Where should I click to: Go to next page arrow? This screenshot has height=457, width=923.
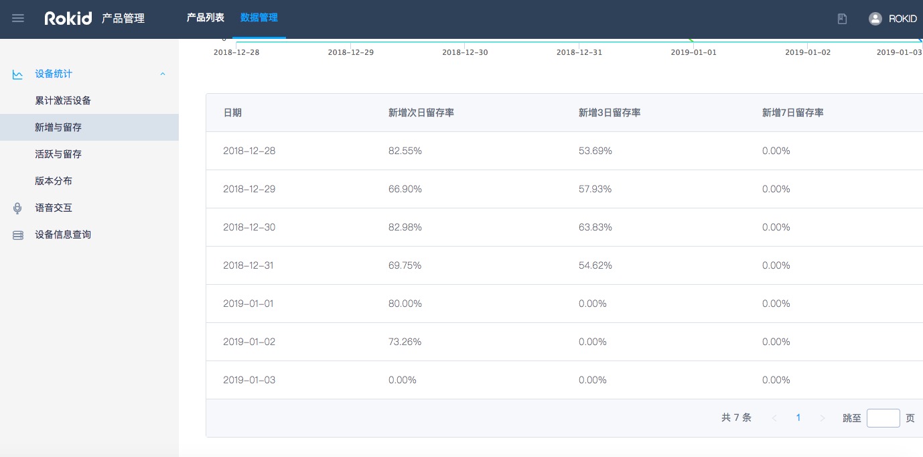pyautogui.click(x=823, y=418)
